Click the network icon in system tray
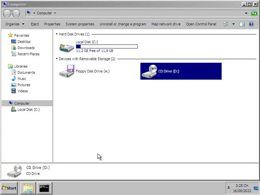Image resolution: width=260 pixels, height=195 pixels. 256,188
